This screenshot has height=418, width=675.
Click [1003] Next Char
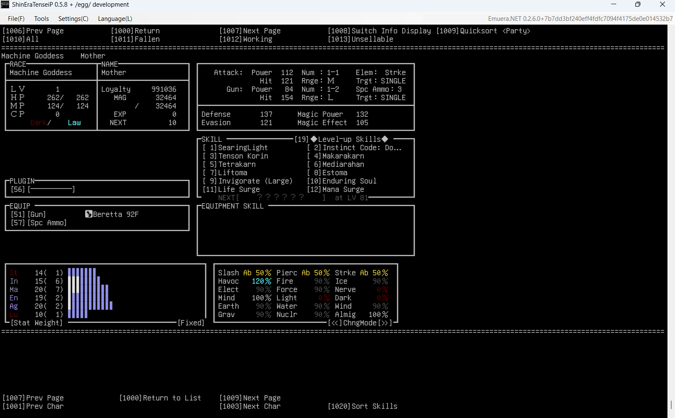coord(250,406)
